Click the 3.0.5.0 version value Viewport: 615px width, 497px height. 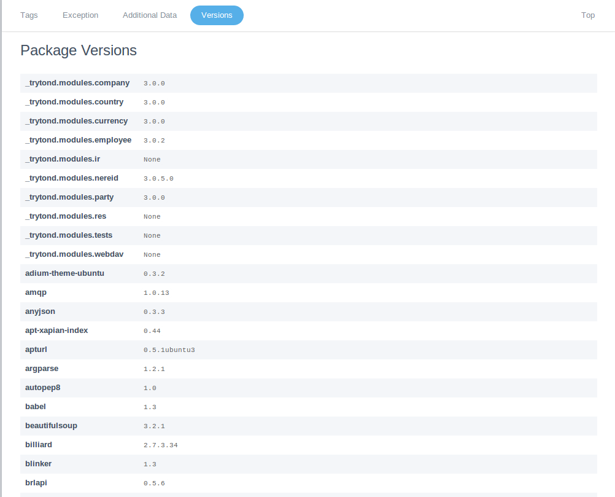click(x=158, y=179)
